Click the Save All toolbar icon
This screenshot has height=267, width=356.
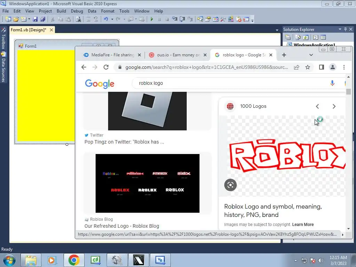coord(43,19)
